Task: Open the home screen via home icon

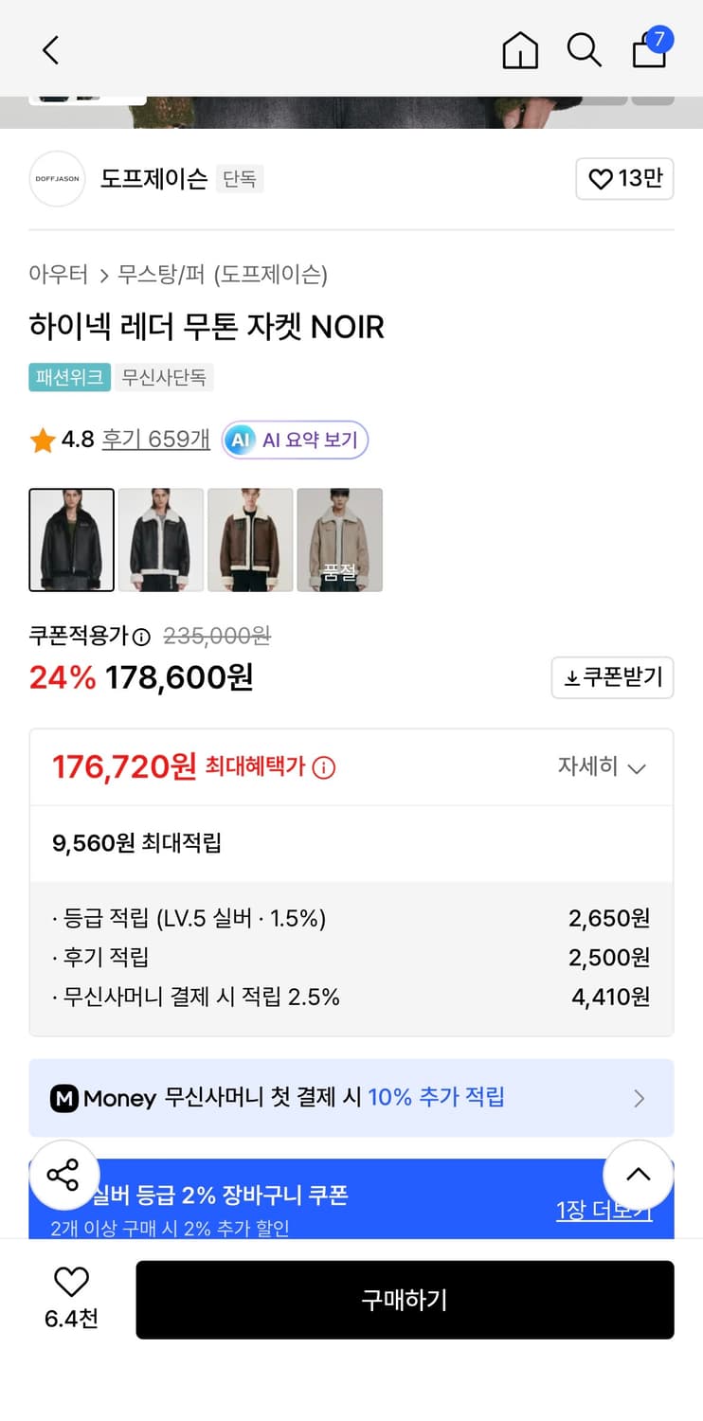Action: point(519,51)
